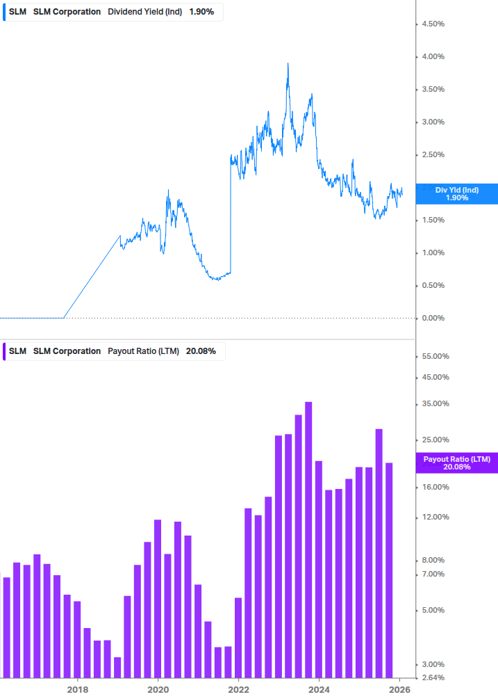
Task: Click the 12.00% payout ratio axis label
Action: [435, 517]
